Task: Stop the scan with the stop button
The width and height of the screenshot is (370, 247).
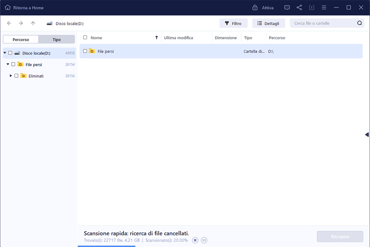Action: [x=195, y=240]
